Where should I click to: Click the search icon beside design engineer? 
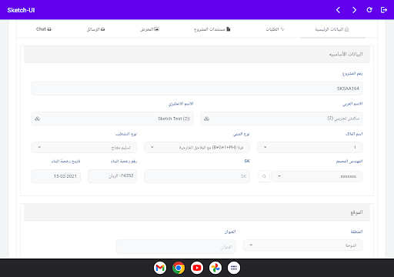pos(264,176)
